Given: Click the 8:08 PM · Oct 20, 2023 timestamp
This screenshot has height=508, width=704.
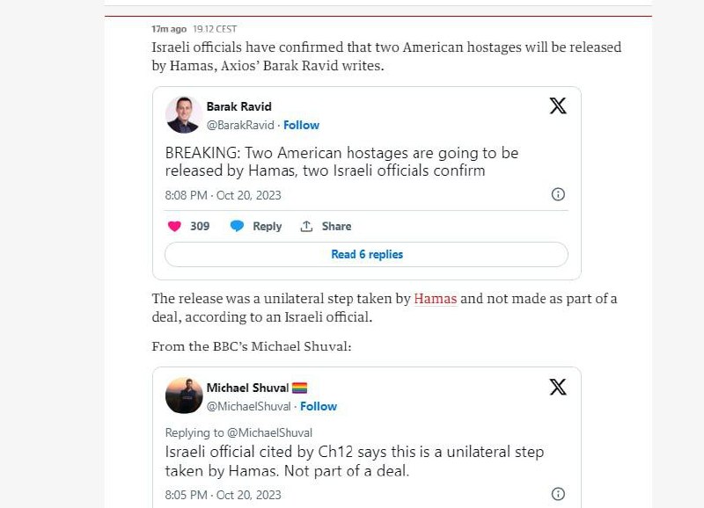Looking at the screenshot, I should point(223,195).
